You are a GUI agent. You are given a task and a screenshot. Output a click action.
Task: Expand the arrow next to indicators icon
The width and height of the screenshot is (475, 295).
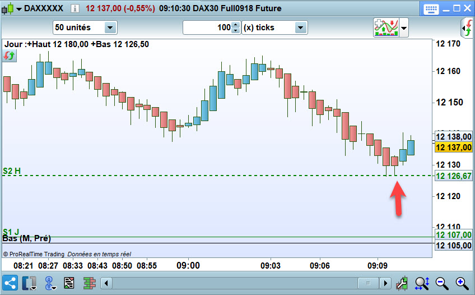tap(404, 28)
